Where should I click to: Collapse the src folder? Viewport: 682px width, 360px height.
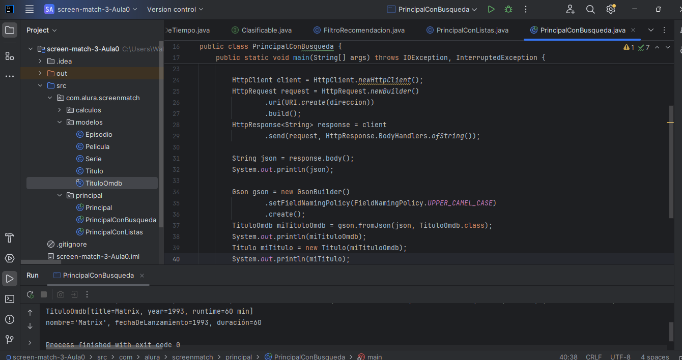pos(40,85)
